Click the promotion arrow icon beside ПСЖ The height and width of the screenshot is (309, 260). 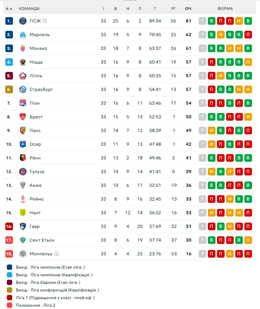[x=45, y=21]
